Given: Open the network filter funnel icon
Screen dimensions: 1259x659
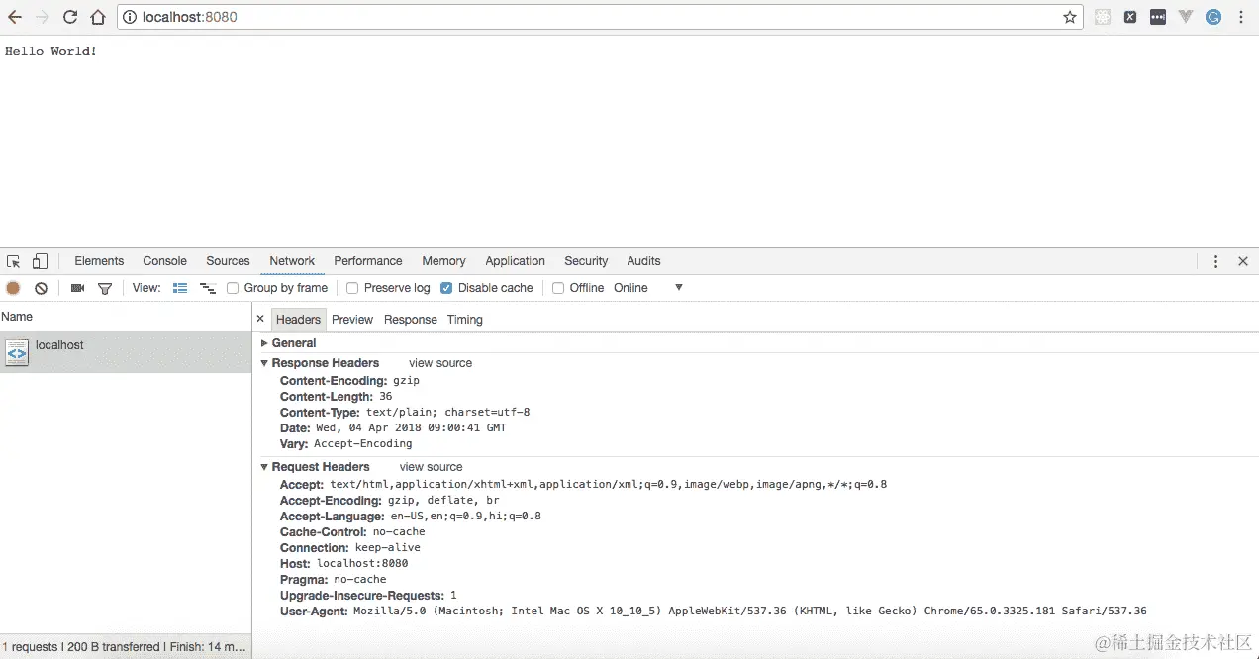Looking at the screenshot, I should click(x=104, y=288).
